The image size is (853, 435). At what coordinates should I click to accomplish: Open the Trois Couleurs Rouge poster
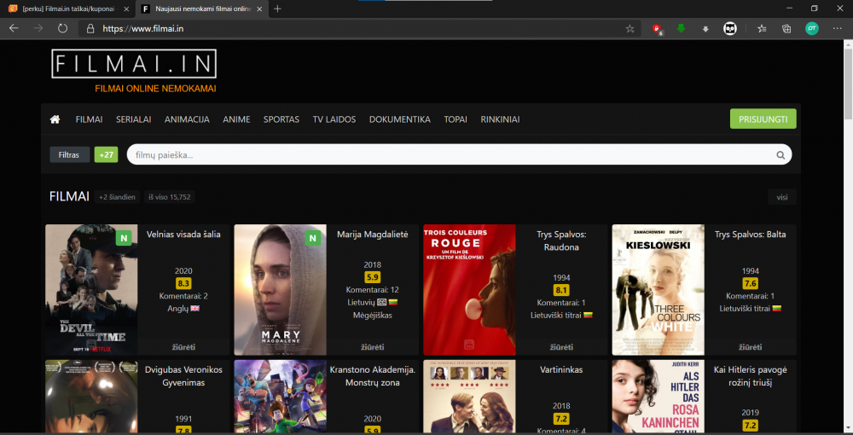coord(469,290)
